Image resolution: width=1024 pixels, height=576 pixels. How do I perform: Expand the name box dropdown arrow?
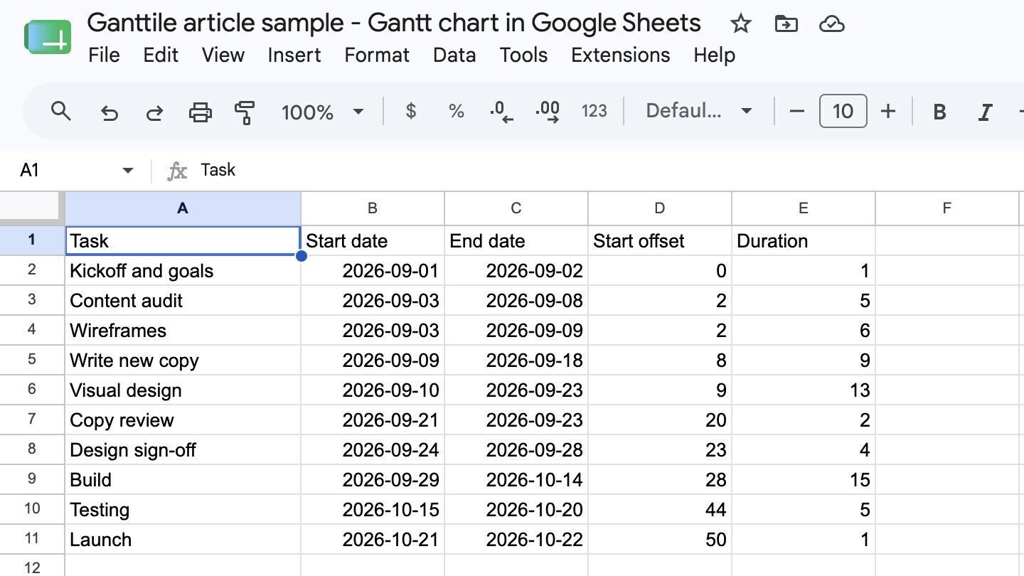[x=128, y=170]
